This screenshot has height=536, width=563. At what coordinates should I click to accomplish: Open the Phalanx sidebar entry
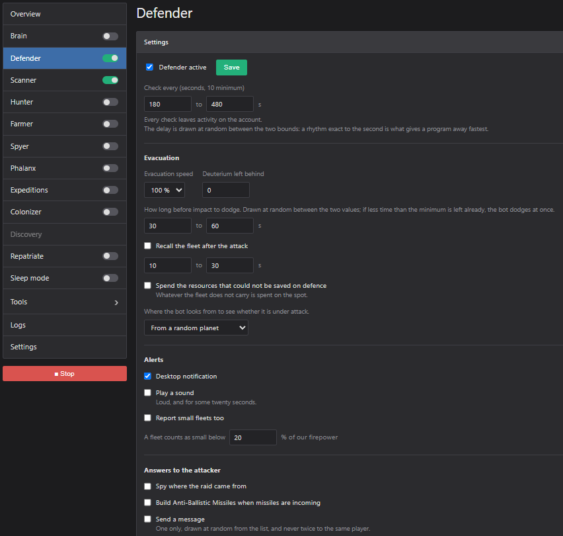tap(23, 168)
